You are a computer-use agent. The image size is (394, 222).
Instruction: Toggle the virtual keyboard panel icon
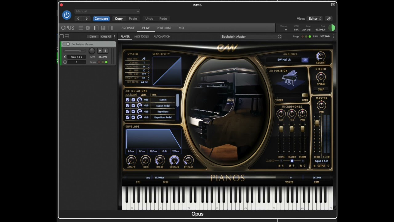tap(103, 28)
